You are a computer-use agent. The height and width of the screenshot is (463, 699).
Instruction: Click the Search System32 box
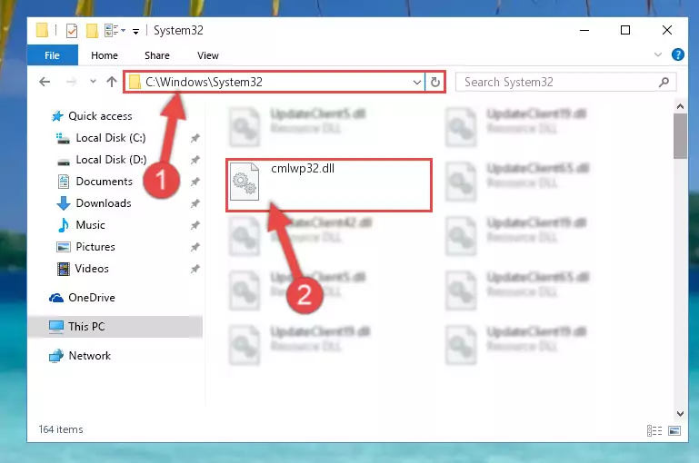[565, 83]
